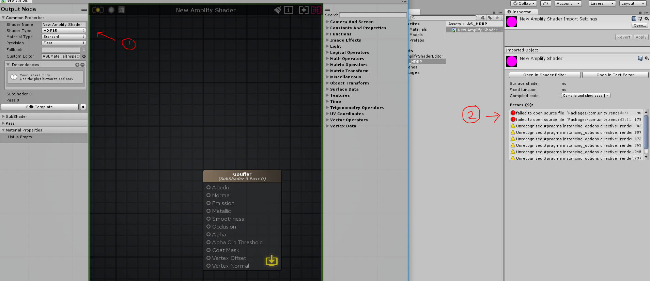Open the Layers dropdown
This screenshot has width=650, height=281.
point(602,3)
